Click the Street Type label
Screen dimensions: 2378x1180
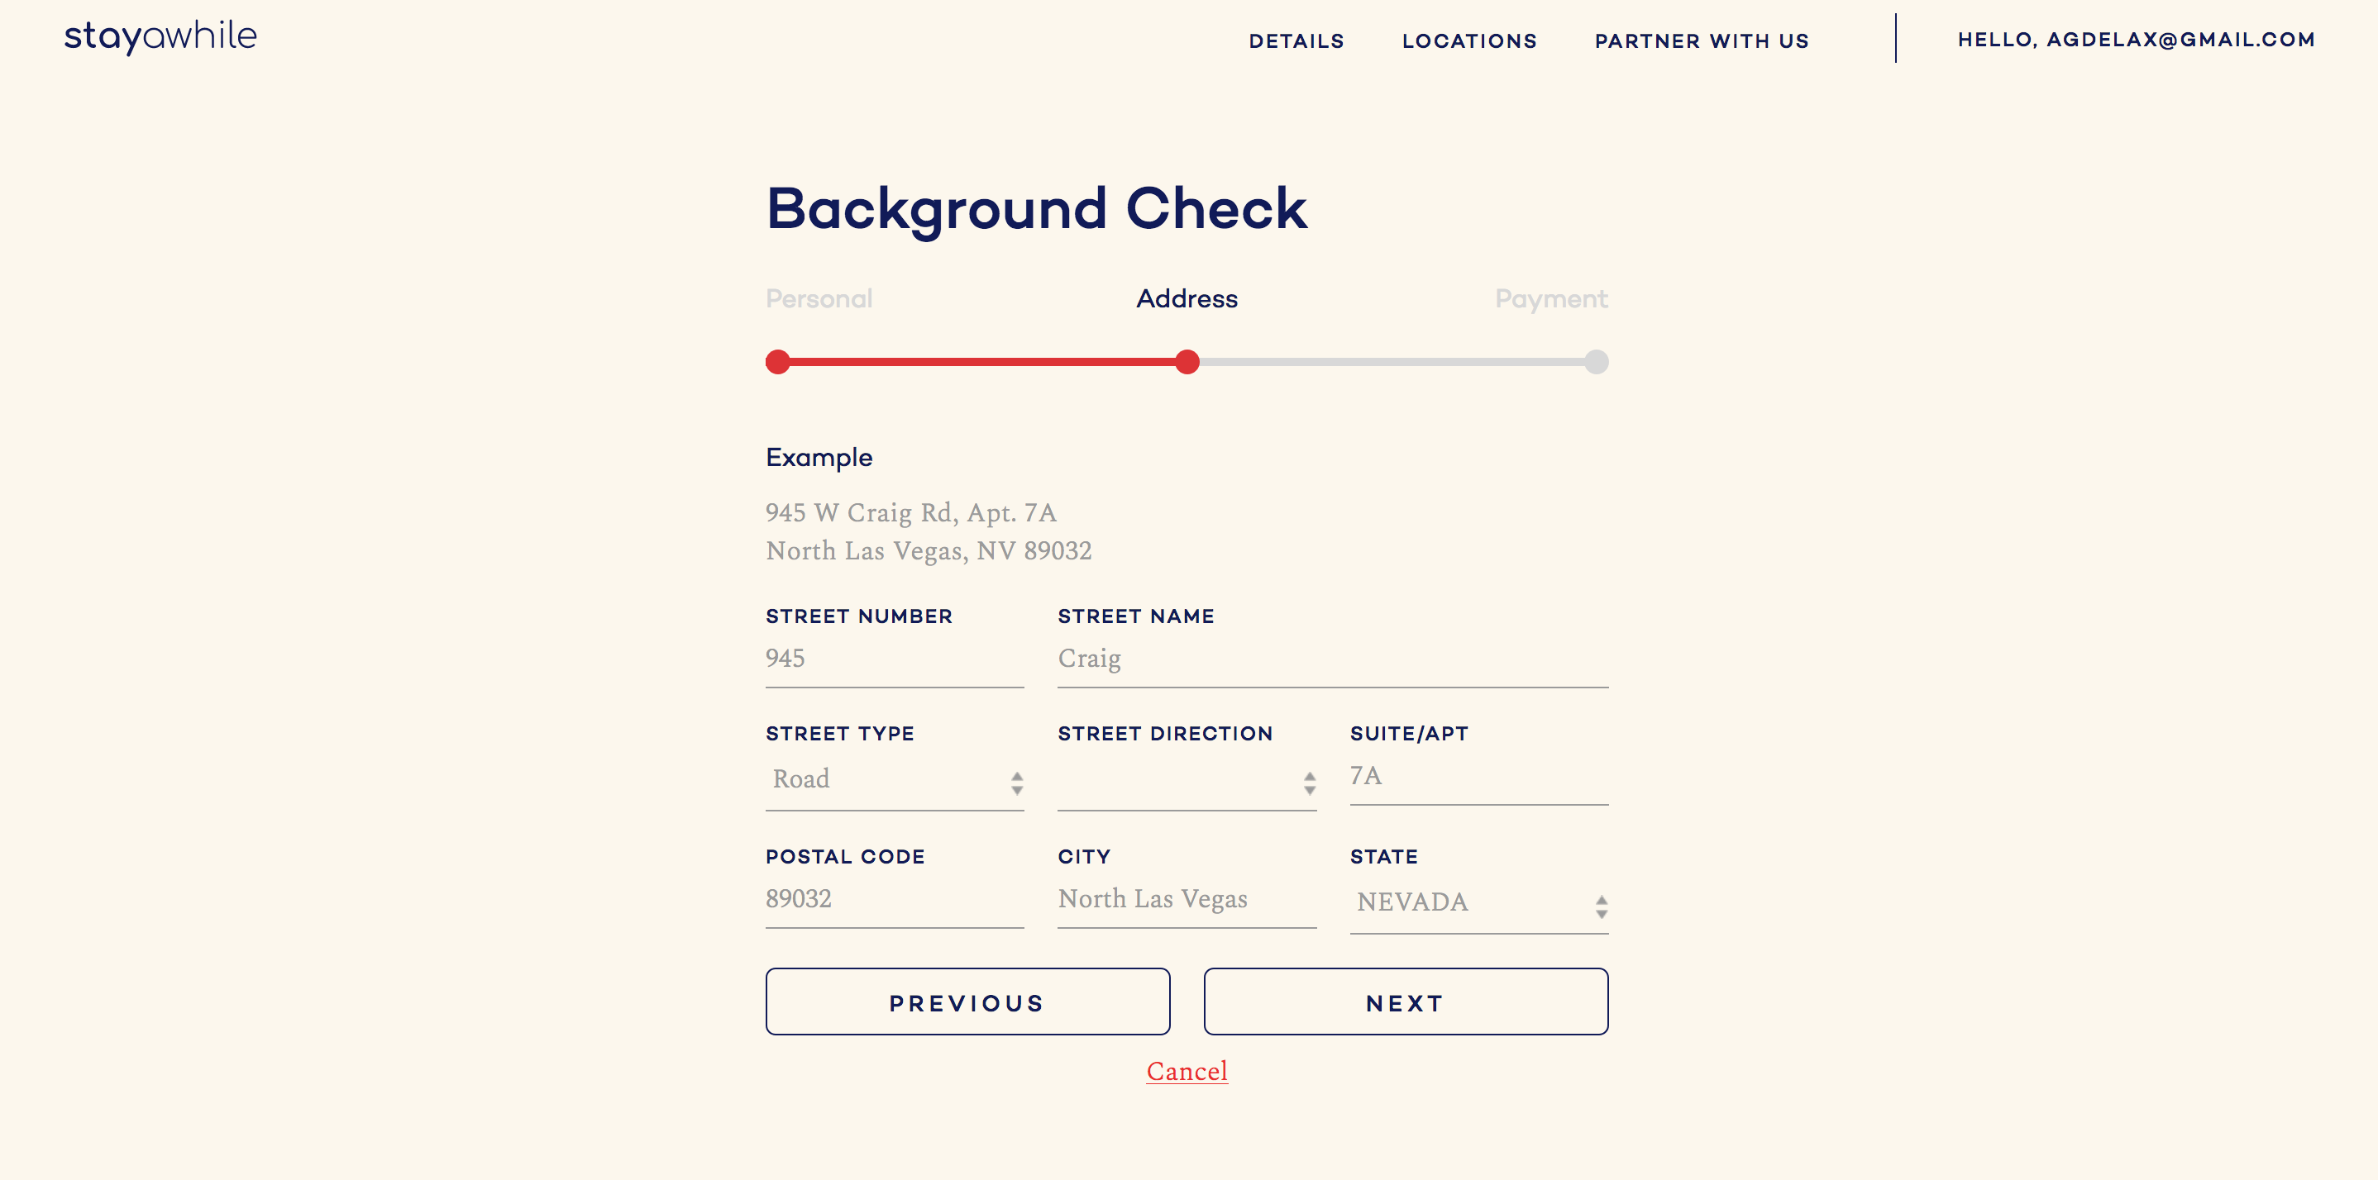click(839, 734)
